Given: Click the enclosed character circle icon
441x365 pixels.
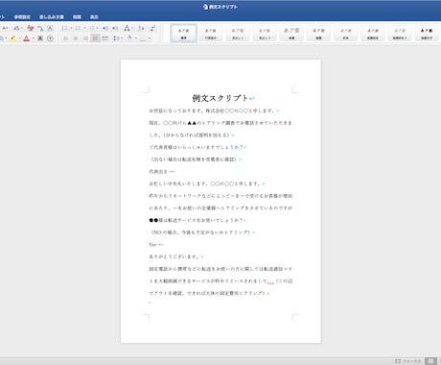Looking at the screenshot, I should pos(50,38).
